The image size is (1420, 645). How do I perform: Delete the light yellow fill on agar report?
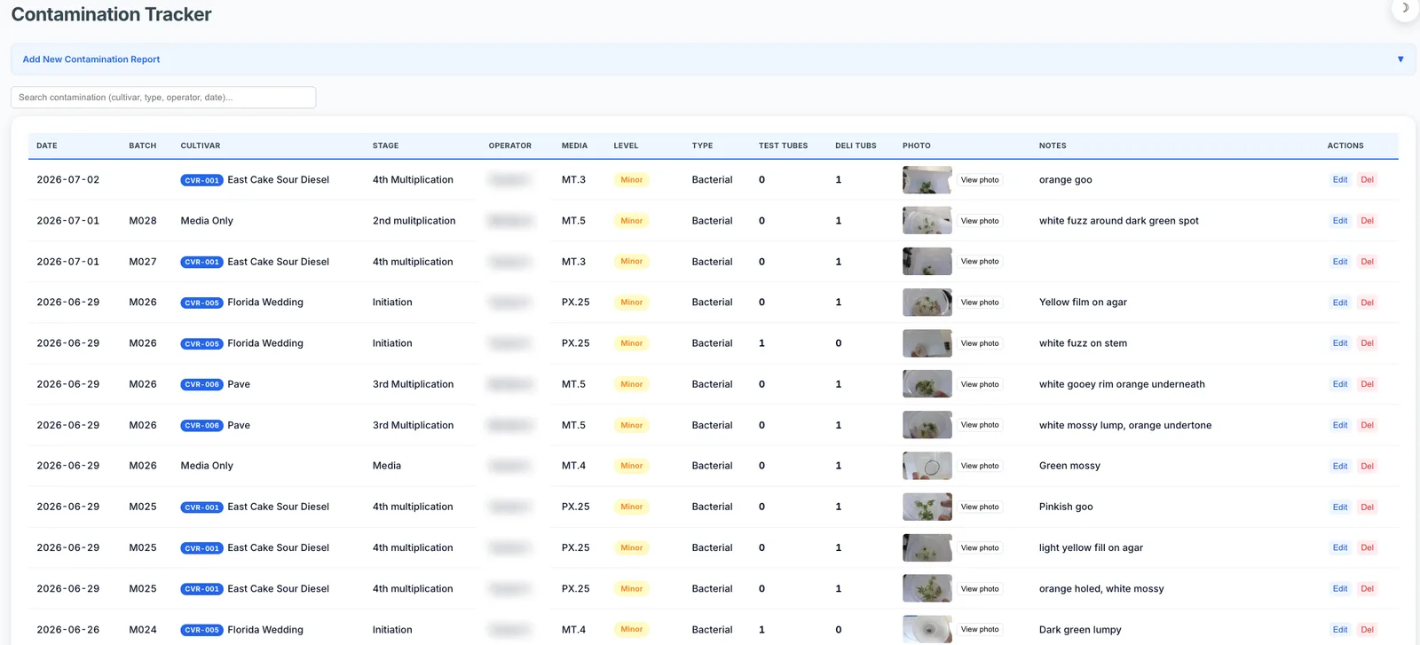[1367, 547]
